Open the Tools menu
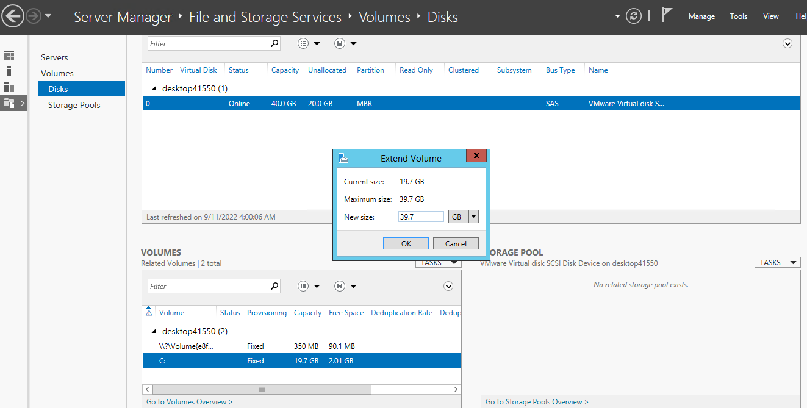807x408 pixels. click(739, 16)
